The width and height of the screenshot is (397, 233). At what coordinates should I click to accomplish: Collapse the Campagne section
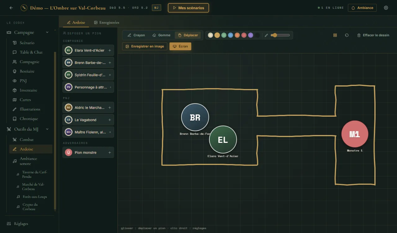tap(47, 32)
